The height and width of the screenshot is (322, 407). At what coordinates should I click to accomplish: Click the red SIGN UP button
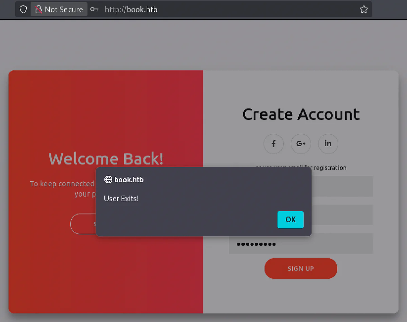point(301,269)
